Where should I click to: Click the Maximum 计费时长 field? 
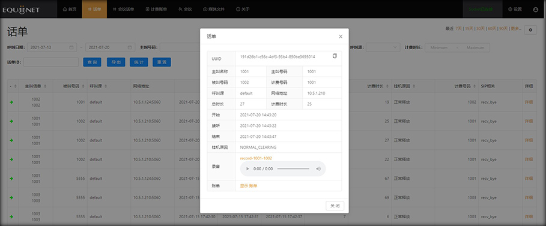pos(475,47)
